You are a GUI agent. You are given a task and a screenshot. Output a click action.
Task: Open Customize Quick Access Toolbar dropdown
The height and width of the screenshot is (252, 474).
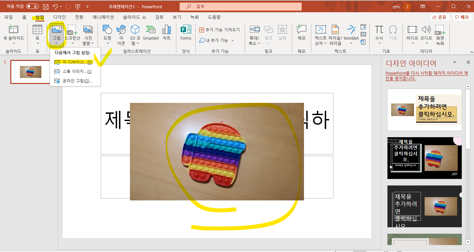point(87,7)
